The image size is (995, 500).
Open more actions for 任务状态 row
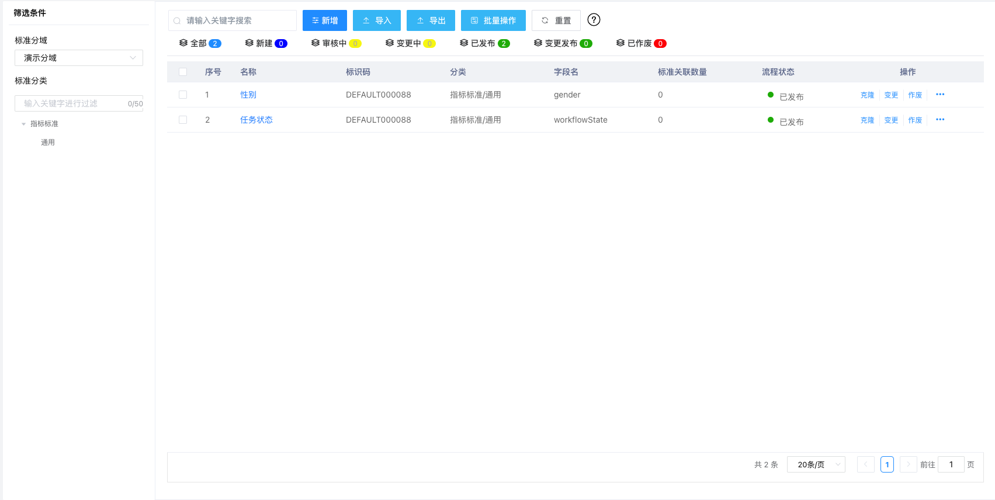[939, 120]
